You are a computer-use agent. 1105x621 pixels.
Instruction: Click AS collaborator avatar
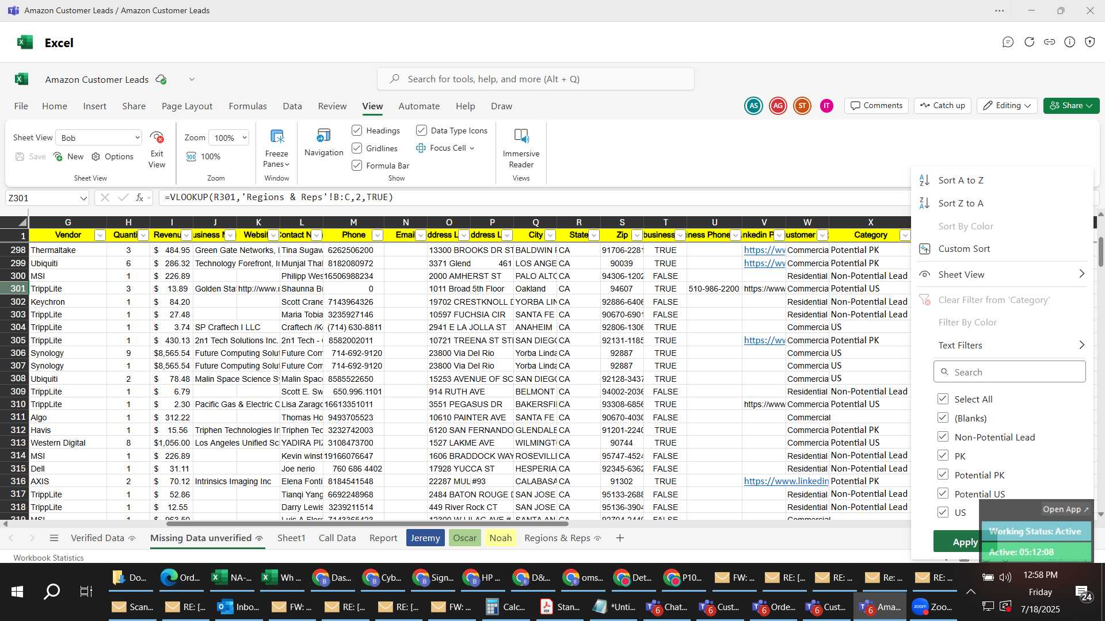click(753, 105)
